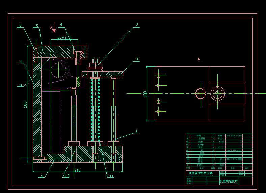Select the balloon number 8 label
The height and width of the screenshot is (193, 266).
[x=21, y=85]
